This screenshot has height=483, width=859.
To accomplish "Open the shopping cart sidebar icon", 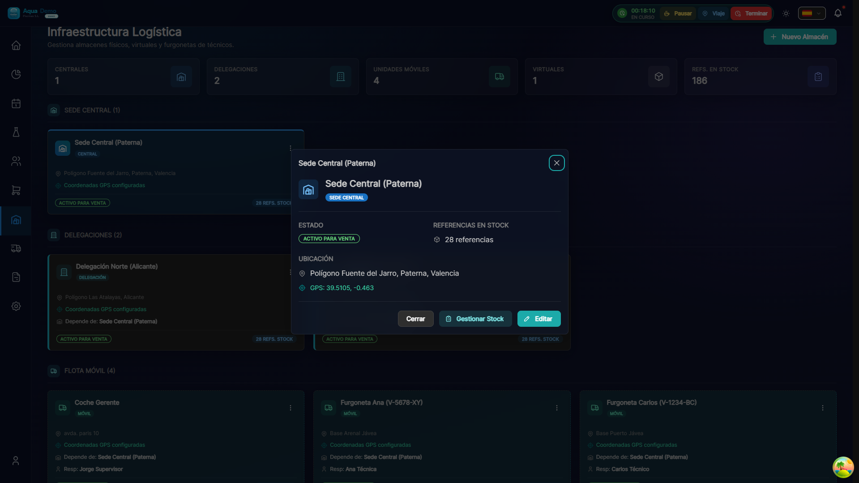I will pyautogui.click(x=16, y=190).
